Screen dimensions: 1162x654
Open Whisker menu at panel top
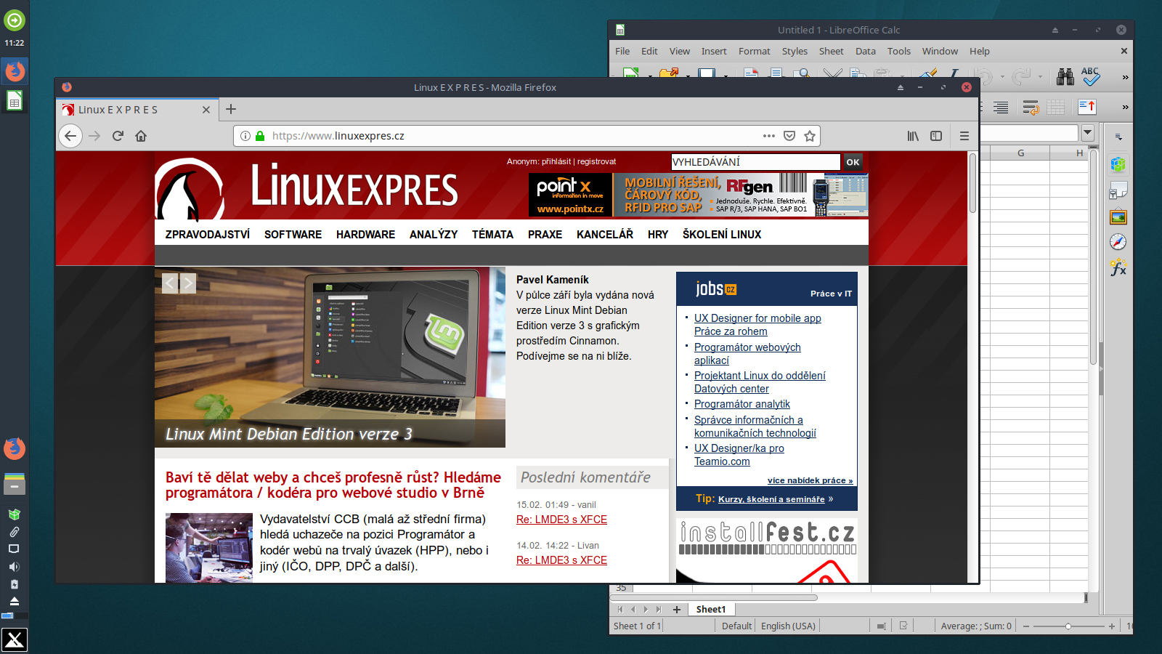point(15,20)
